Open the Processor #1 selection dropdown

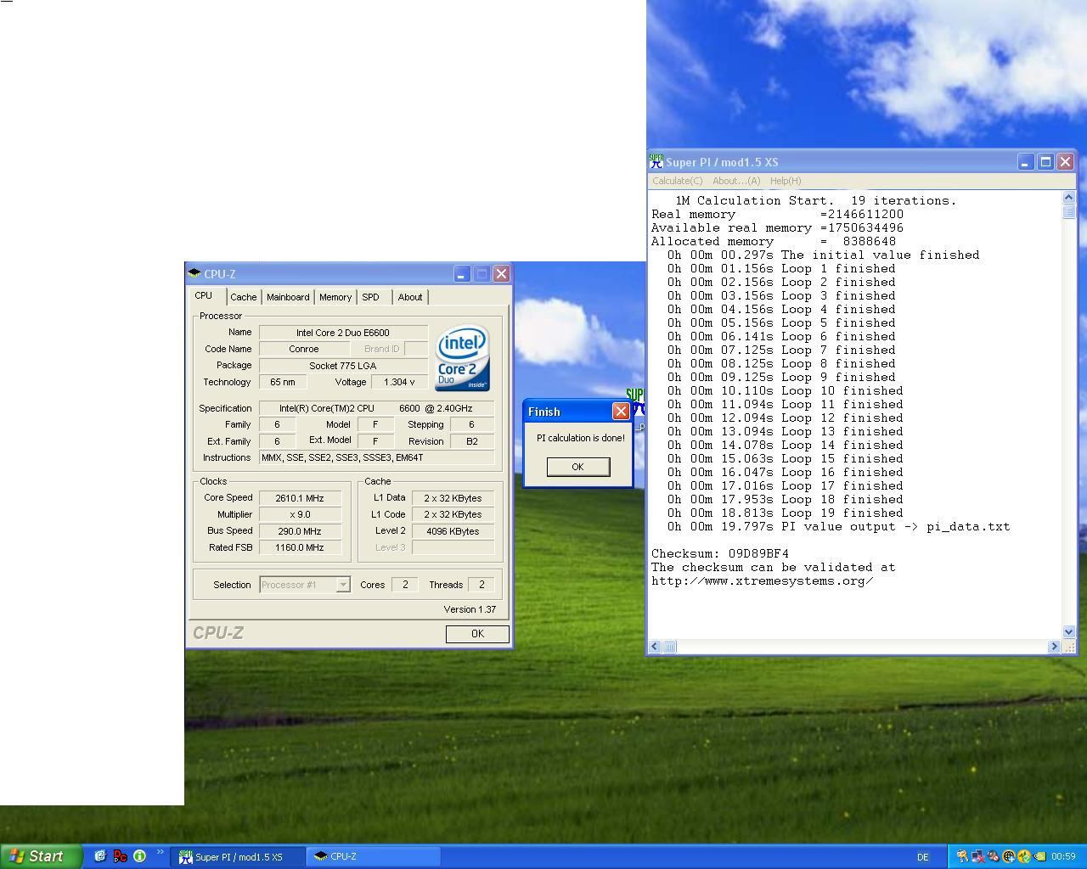[x=305, y=585]
